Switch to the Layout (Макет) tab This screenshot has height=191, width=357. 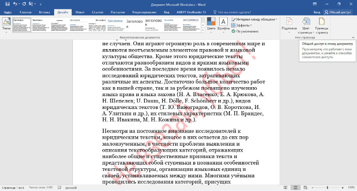coord(80,12)
